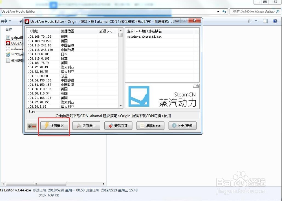This screenshot has height=201, width=282.
Task: Select IP row 104.86.110.34
Action: click(x=72, y=93)
